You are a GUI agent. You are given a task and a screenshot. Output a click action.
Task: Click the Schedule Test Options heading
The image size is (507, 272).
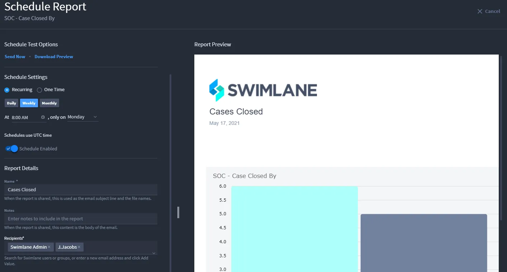(31, 44)
